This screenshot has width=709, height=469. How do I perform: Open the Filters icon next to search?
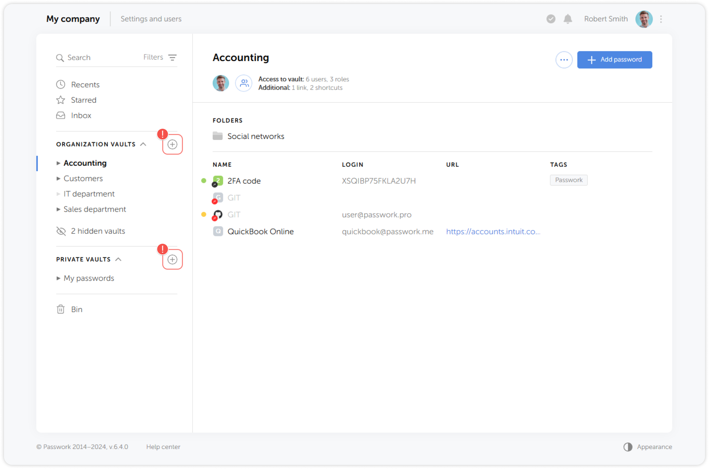172,57
